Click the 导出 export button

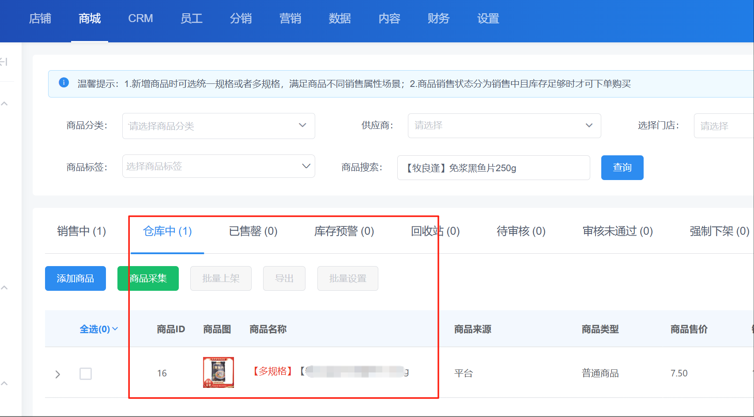pos(284,278)
